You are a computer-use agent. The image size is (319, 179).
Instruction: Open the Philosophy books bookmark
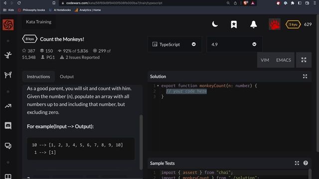31,10
